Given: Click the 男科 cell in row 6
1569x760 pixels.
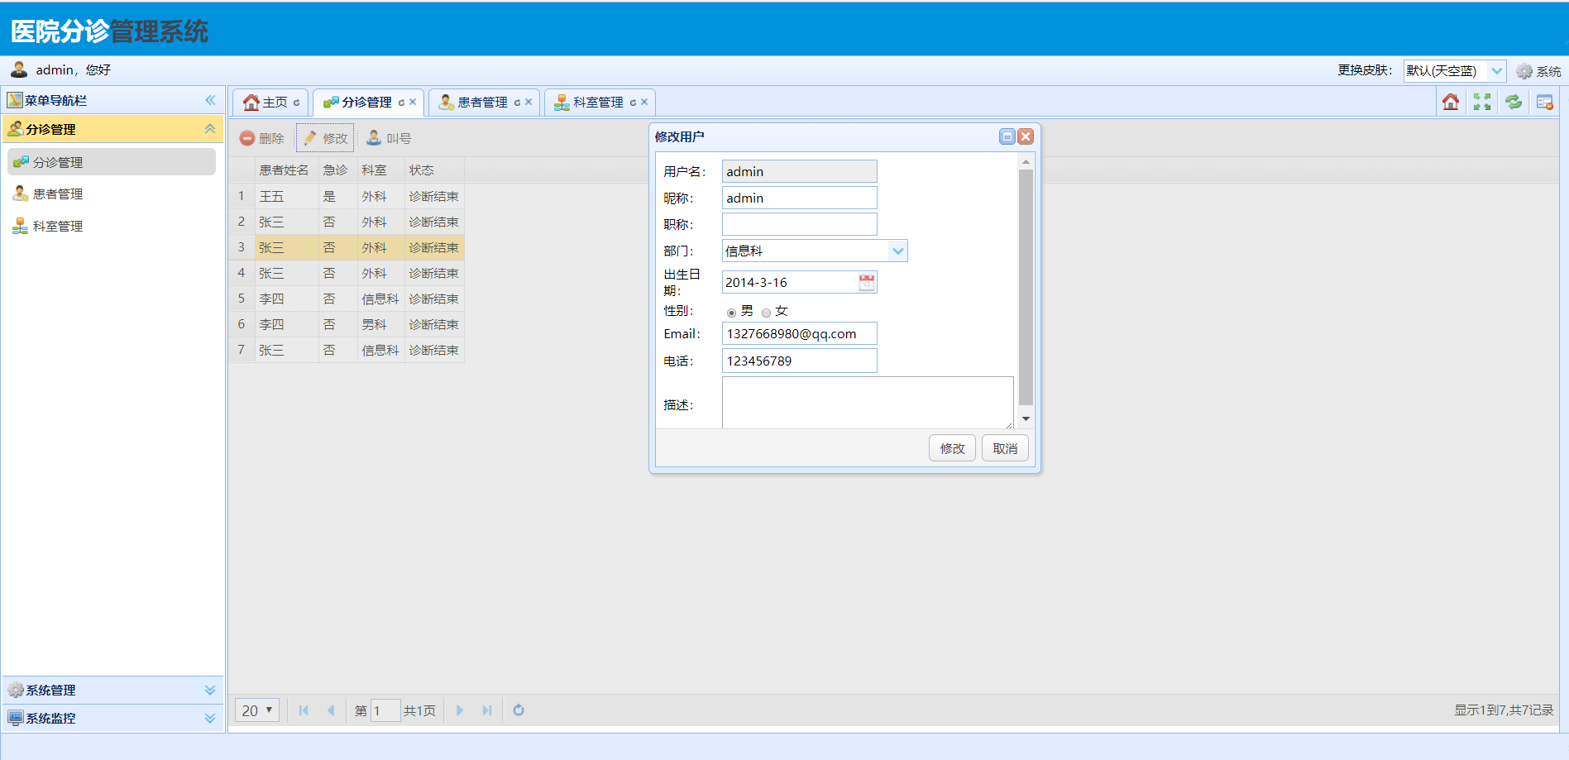Looking at the screenshot, I should (x=380, y=324).
